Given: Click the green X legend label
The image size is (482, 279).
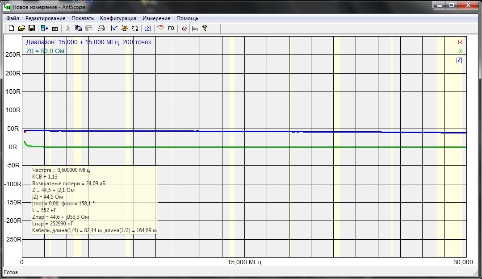Looking at the screenshot, I should (460, 51).
